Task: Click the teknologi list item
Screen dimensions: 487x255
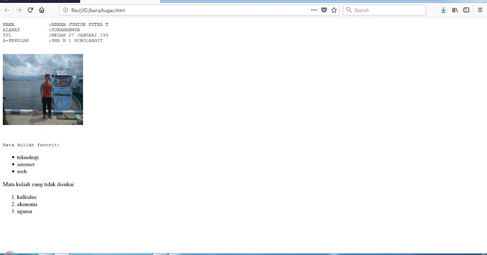Action: click(x=28, y=157)
